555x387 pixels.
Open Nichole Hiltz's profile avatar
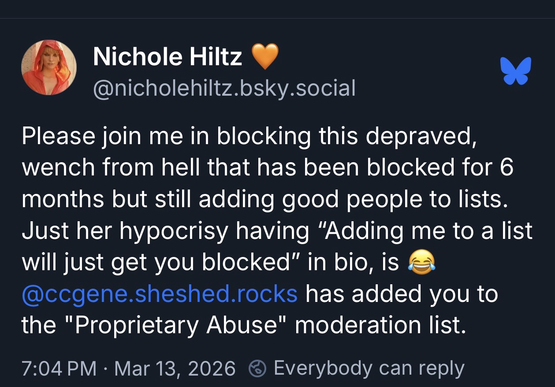pos(48,67)
